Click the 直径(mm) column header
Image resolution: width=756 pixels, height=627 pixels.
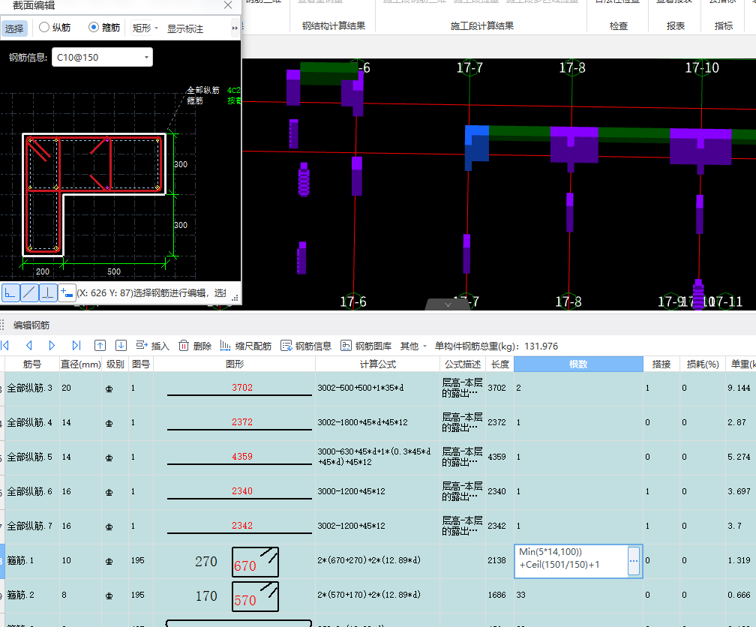point(80,364)
